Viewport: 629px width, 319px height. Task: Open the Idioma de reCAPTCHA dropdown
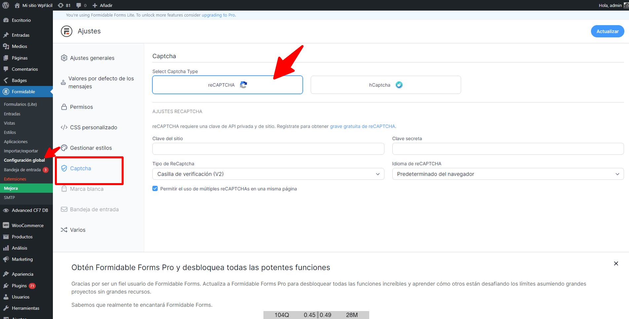(x=508, y=174)
